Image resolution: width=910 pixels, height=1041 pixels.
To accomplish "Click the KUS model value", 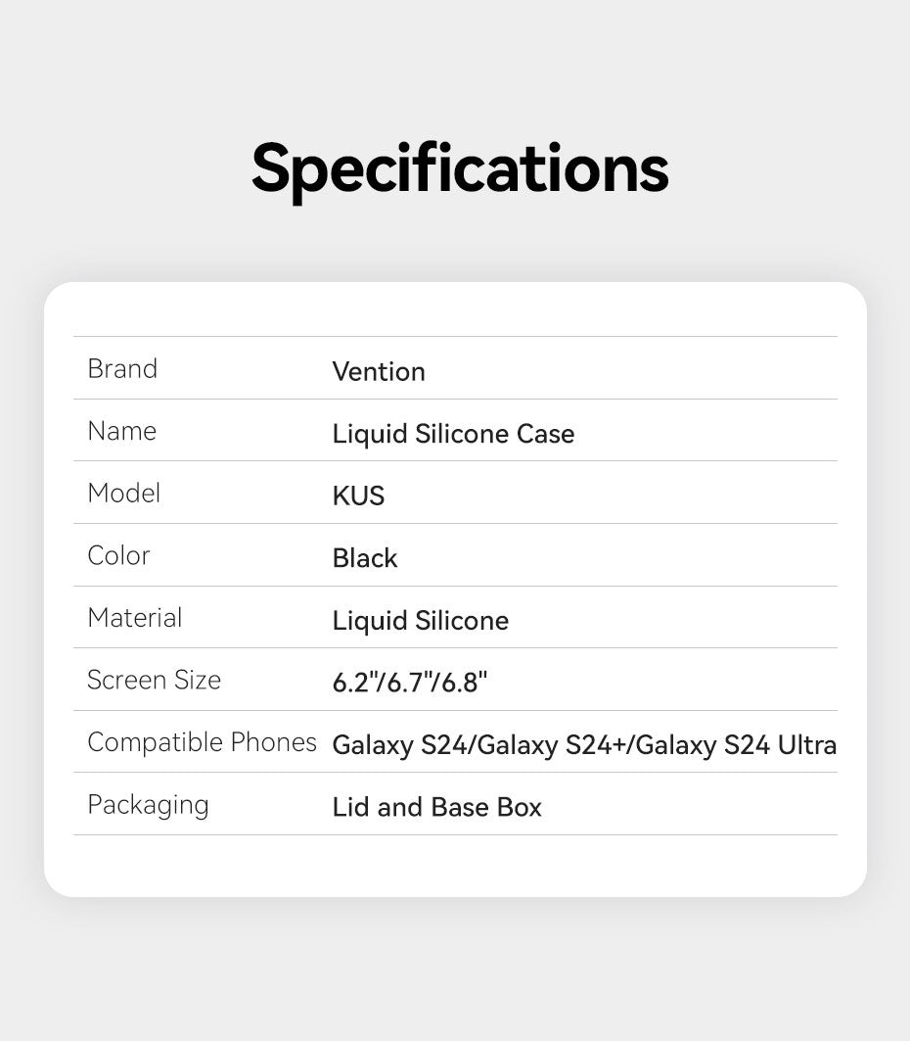I will [x=358, y=496].
